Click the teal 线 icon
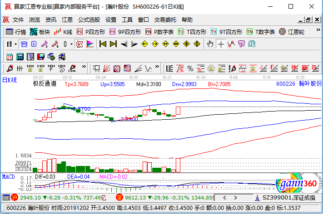The width and height of the screenshot is (323, 214). tap(252, 44)
